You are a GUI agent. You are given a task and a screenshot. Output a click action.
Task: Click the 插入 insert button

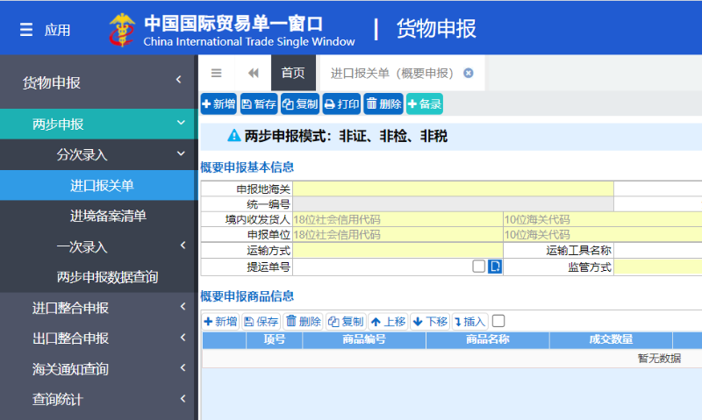click(x=469, y=321)
